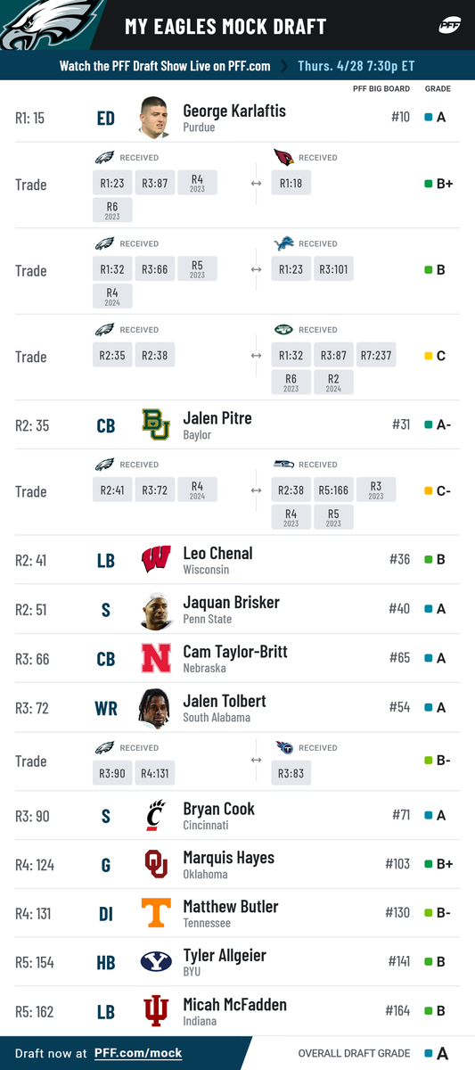Viewport: 475px width, 1070px height.
Task: Click Jaquan Brisker headshot photo
Action: click(156, 610)
